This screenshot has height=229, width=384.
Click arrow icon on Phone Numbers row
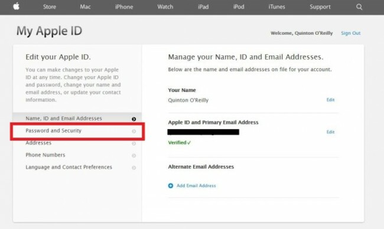(x=134, y=156)
